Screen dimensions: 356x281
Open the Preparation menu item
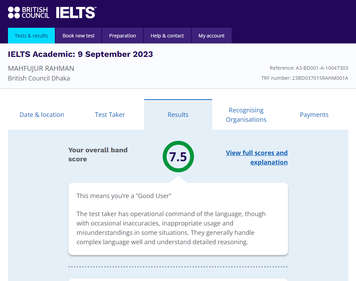(x=123, y=36)
